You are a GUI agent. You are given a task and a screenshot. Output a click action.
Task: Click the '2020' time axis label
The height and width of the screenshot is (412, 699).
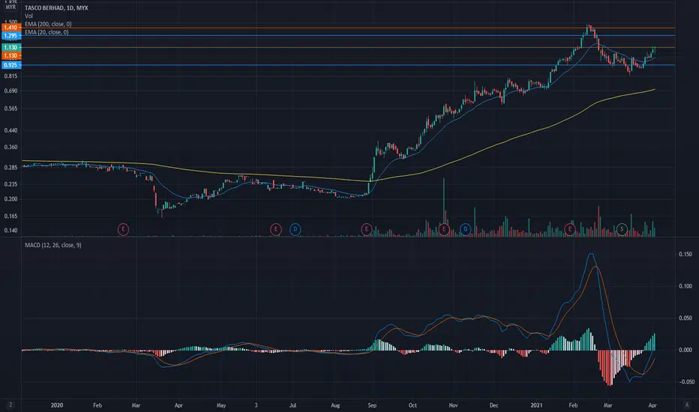click(56, 405)
